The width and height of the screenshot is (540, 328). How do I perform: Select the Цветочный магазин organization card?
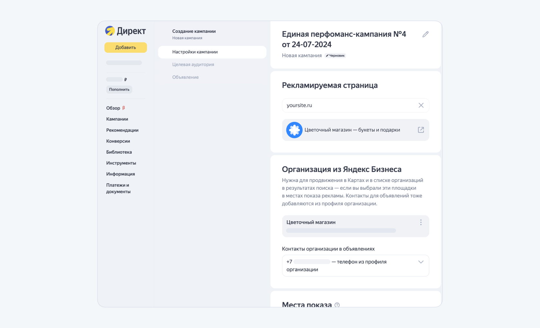pos(355,226)
